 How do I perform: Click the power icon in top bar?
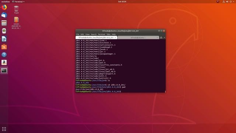click(x=230, y=1)
